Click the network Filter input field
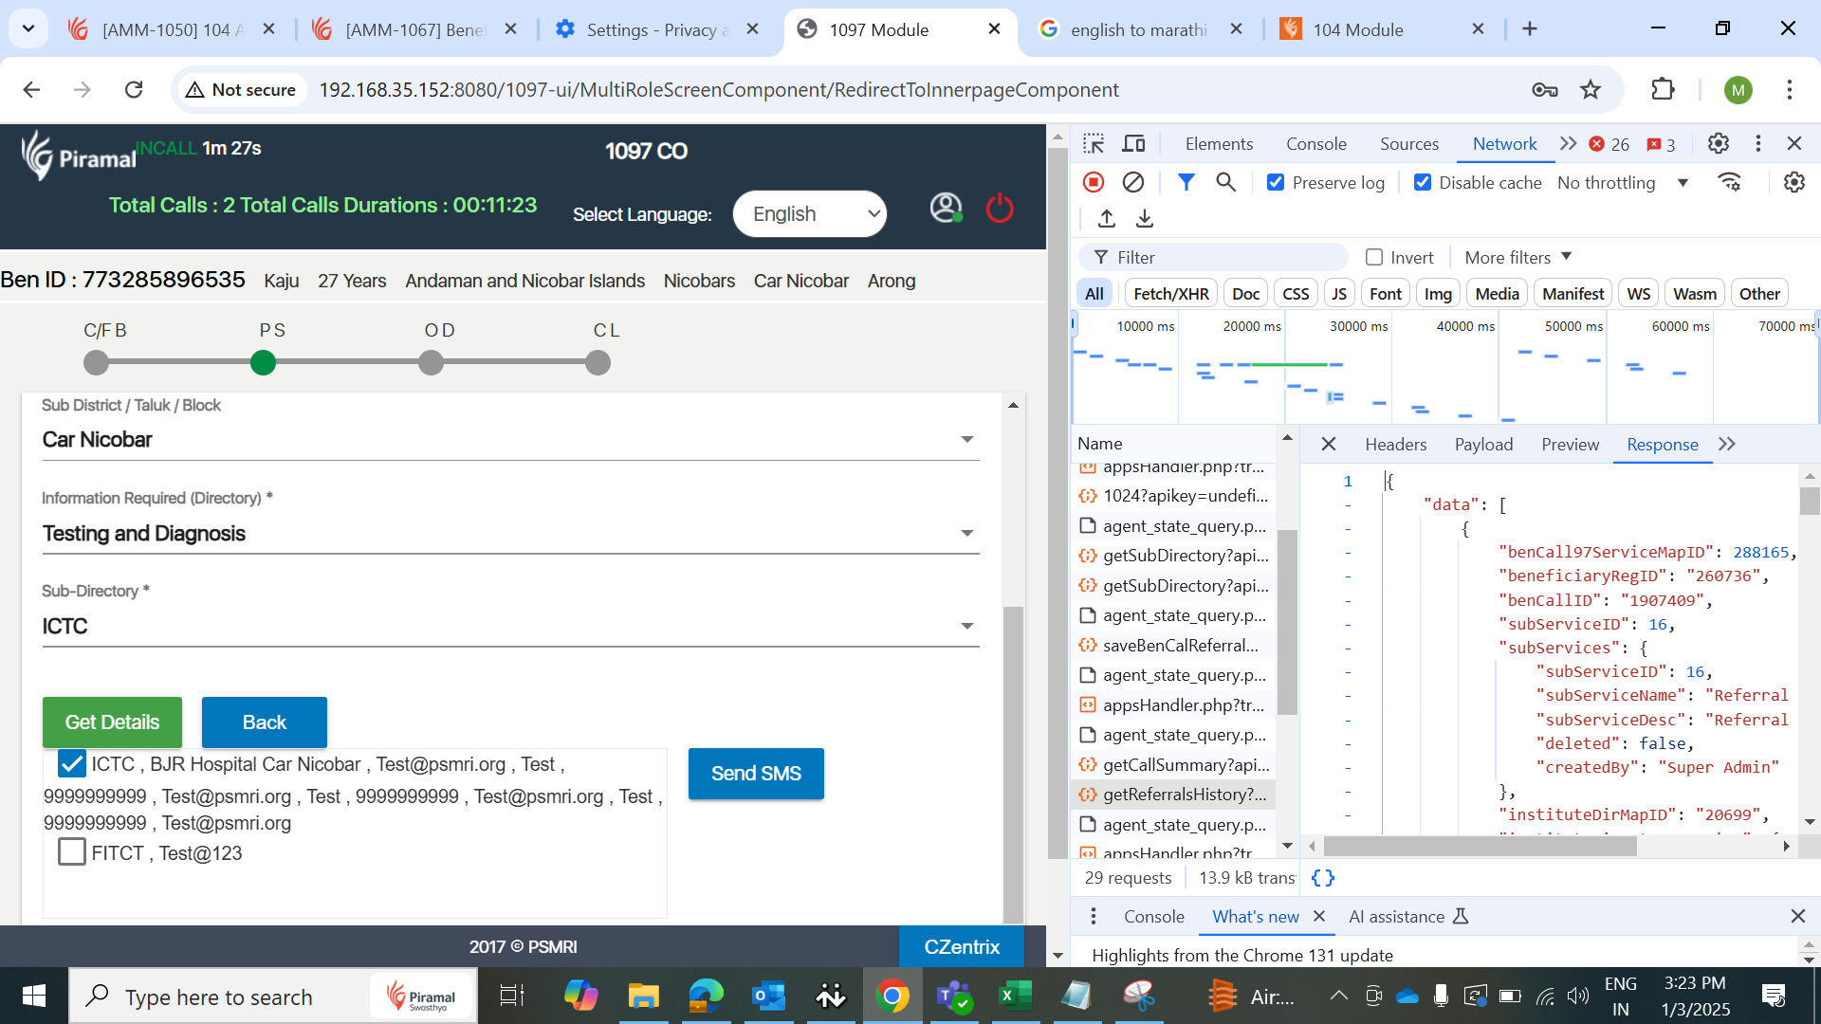Image resolution: width=1821 pixels, height=1024 pixels. (1213, 257)
